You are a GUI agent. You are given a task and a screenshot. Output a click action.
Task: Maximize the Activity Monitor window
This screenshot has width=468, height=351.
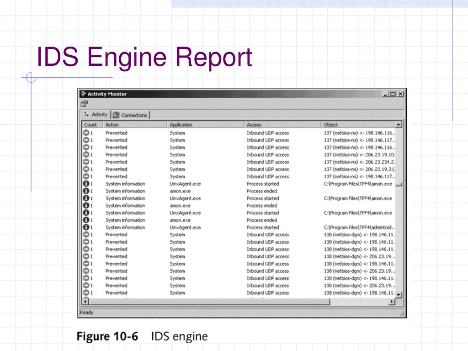[393, 94]
